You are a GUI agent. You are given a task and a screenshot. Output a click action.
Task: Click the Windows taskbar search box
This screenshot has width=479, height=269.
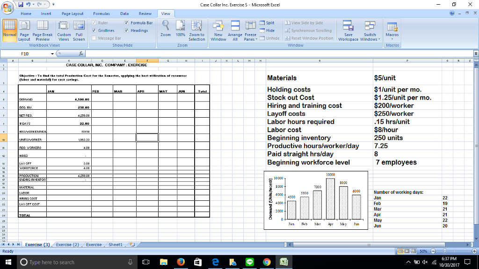coord(70,262)
